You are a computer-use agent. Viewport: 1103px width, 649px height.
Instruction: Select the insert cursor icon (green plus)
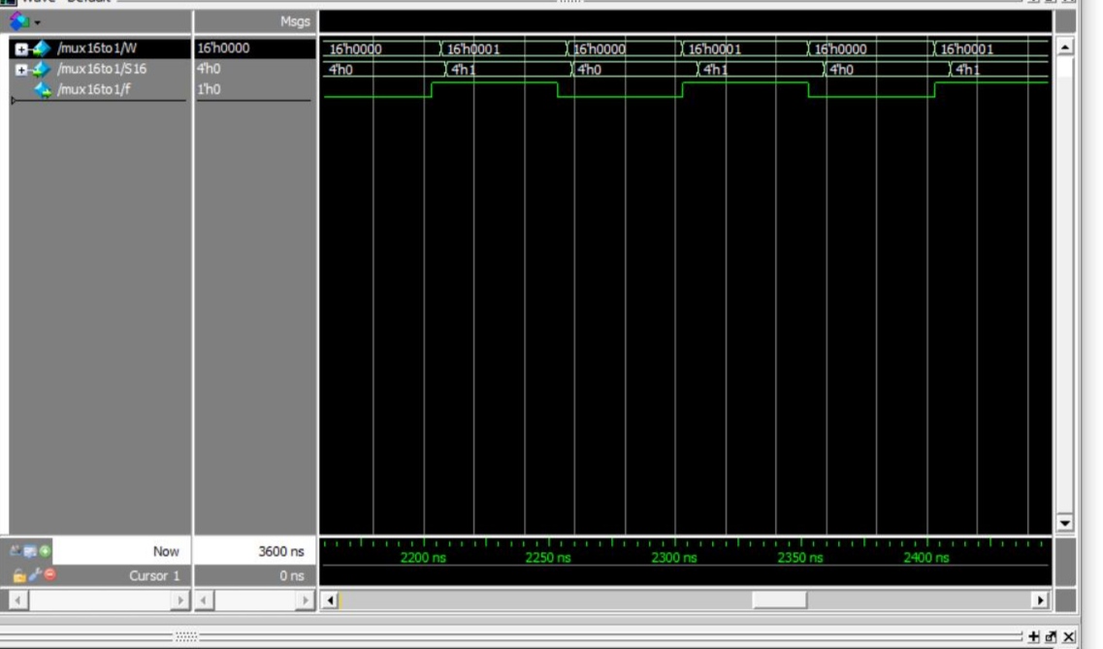point(44,551)
